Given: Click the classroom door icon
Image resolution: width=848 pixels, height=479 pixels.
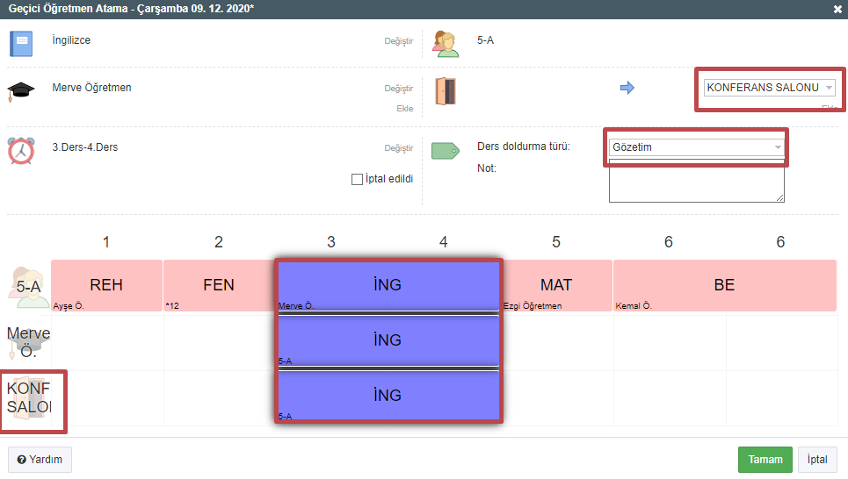Looking at the screenshot, I should 446,91.
